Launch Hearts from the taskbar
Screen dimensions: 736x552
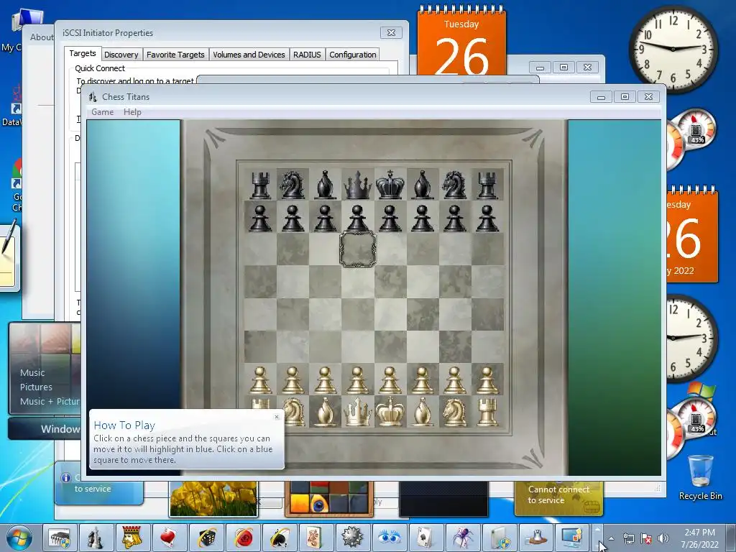pyautogui.click(x=170, y=538)
